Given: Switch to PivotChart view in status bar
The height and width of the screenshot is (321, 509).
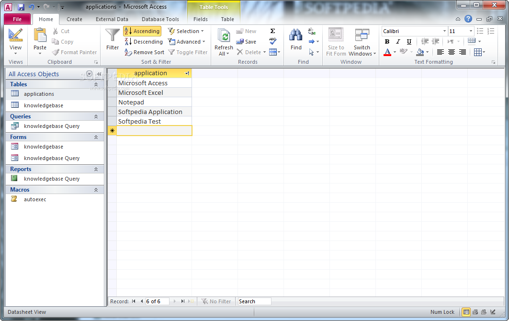Looking at the screenshot, I should click(484, 312).
